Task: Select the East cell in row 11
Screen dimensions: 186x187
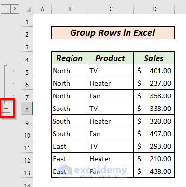Action: coord(70,146)
